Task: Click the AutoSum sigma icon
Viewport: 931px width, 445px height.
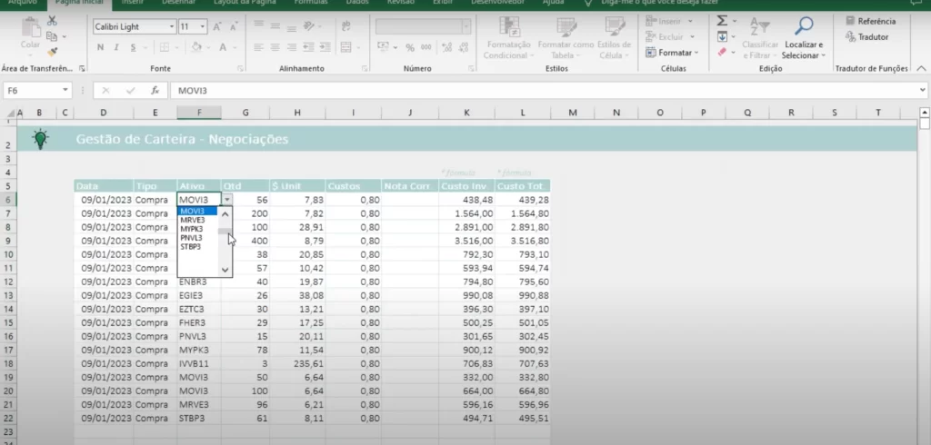Action: pyautogui.click(x=722, y=21)
